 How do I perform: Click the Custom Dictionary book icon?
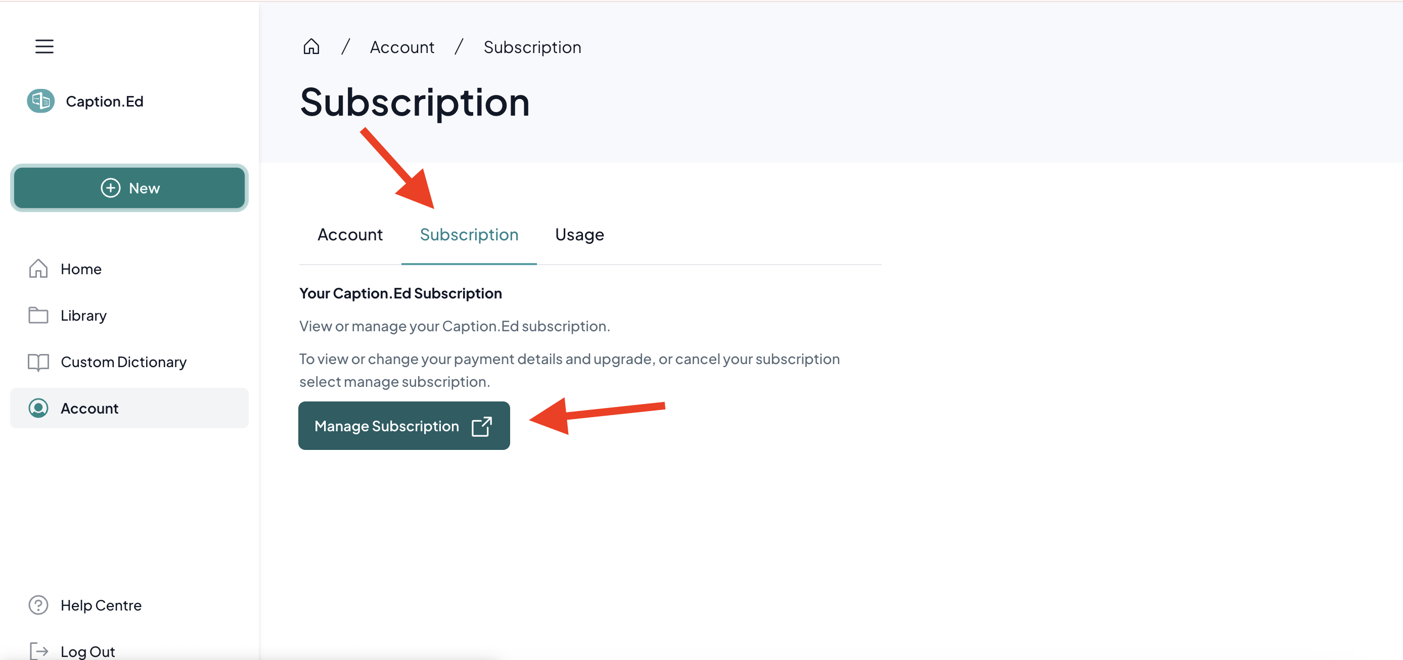coord(38,362)
